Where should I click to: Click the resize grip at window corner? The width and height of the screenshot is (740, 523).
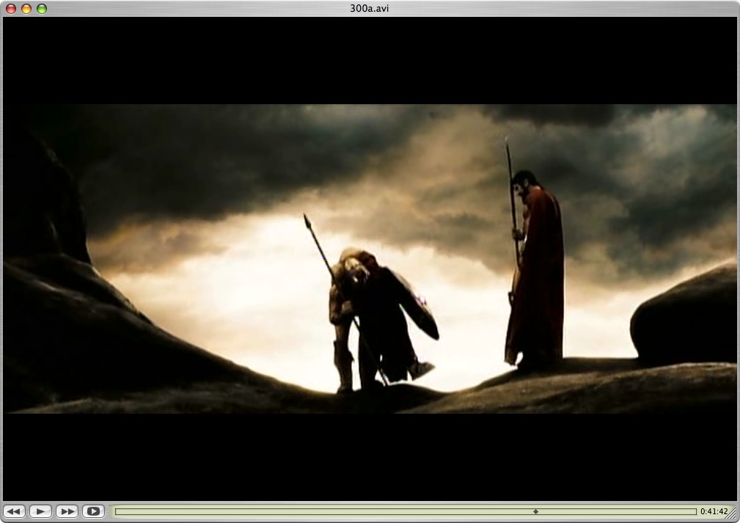732,514
